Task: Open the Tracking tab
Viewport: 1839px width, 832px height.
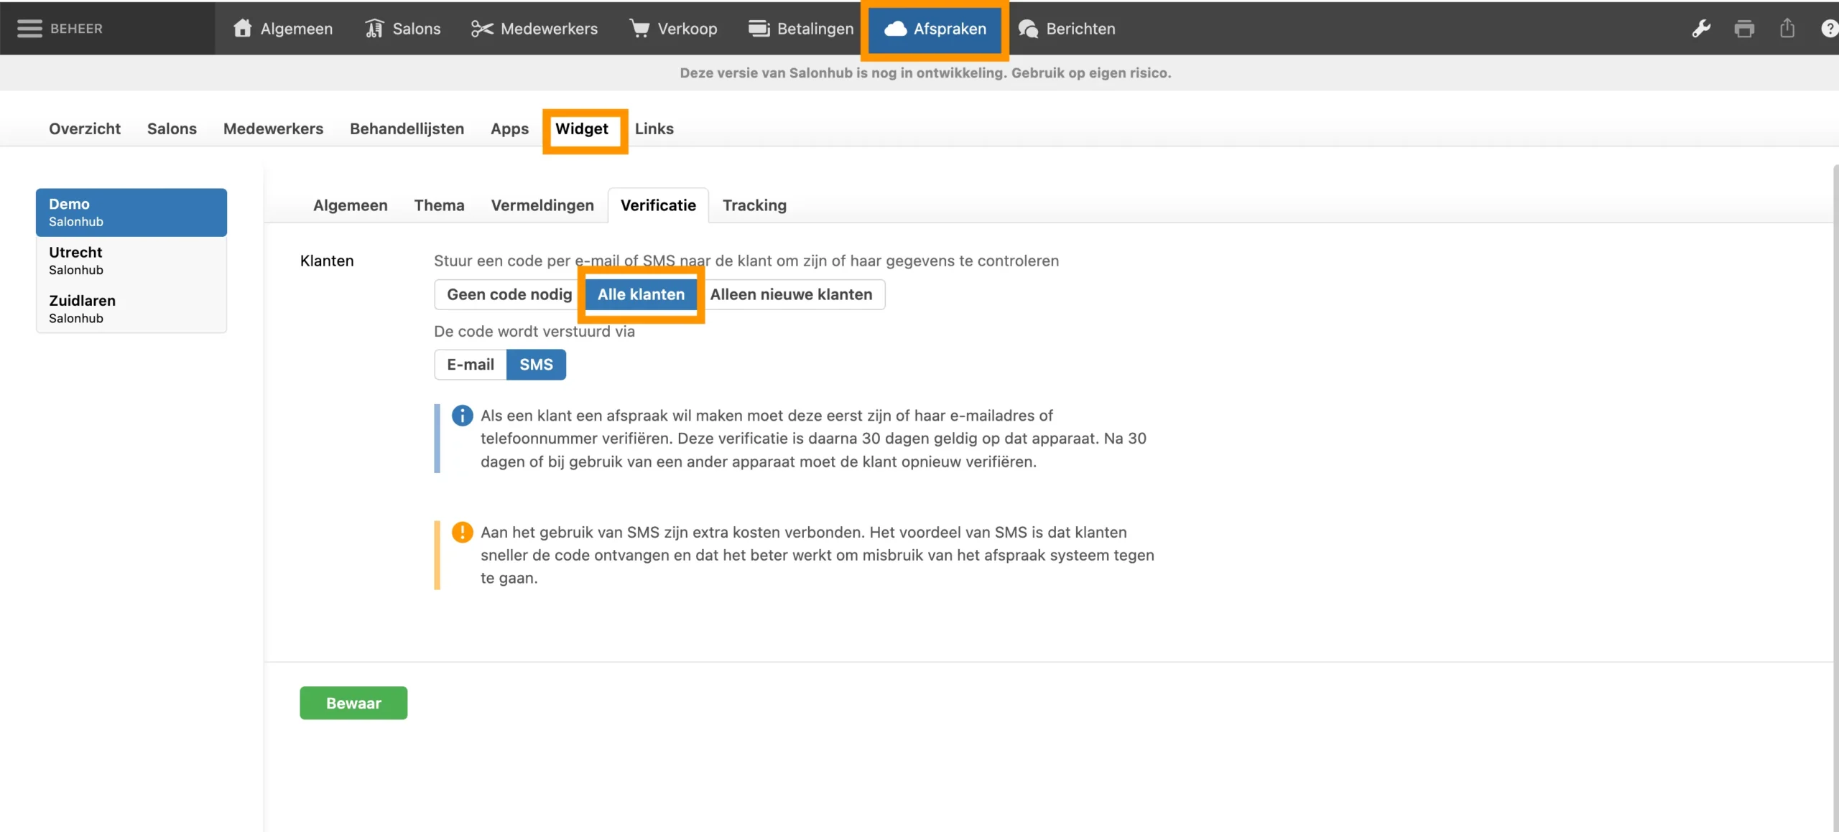Action: point(754,205)
